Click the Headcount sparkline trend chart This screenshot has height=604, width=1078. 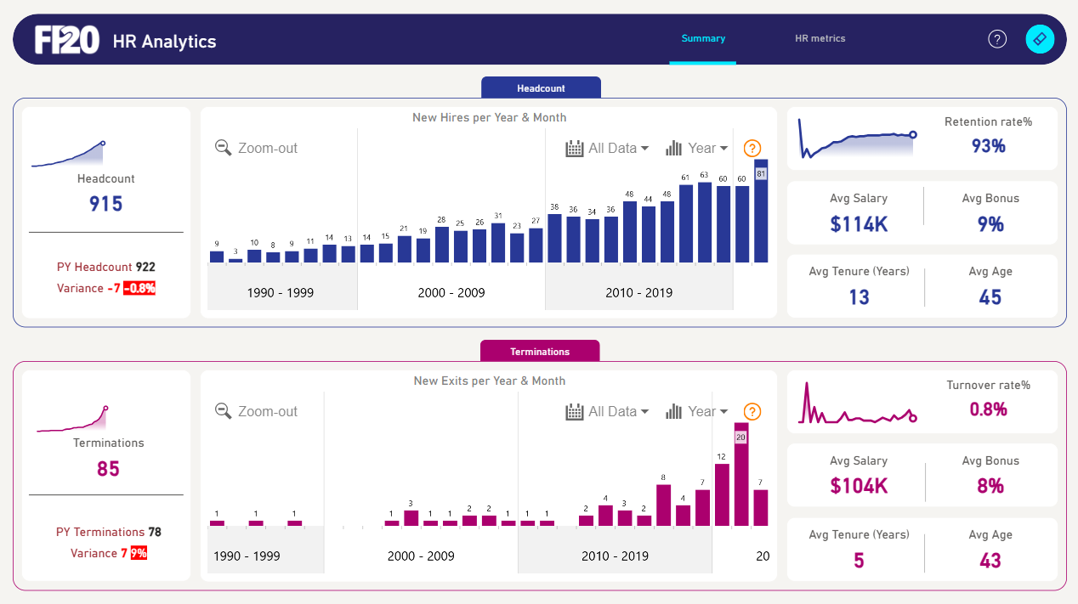point(68,155)
